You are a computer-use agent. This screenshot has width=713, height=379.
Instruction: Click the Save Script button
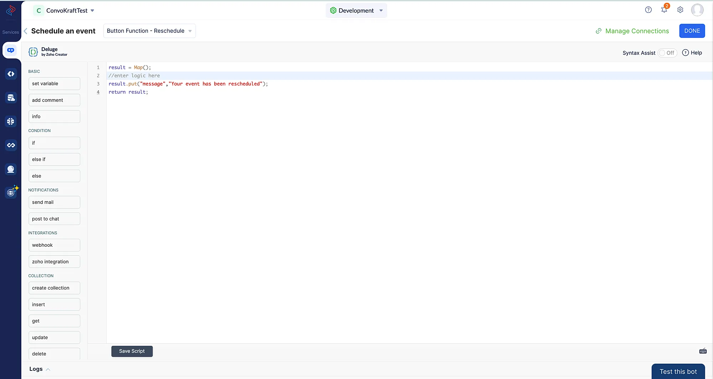point(132,351)
